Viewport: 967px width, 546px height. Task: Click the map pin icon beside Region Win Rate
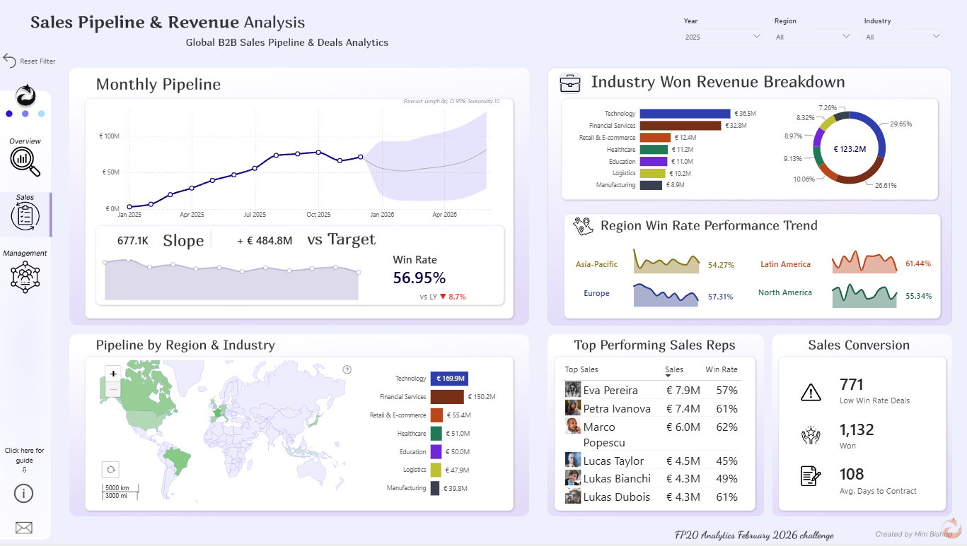(584, 226)
